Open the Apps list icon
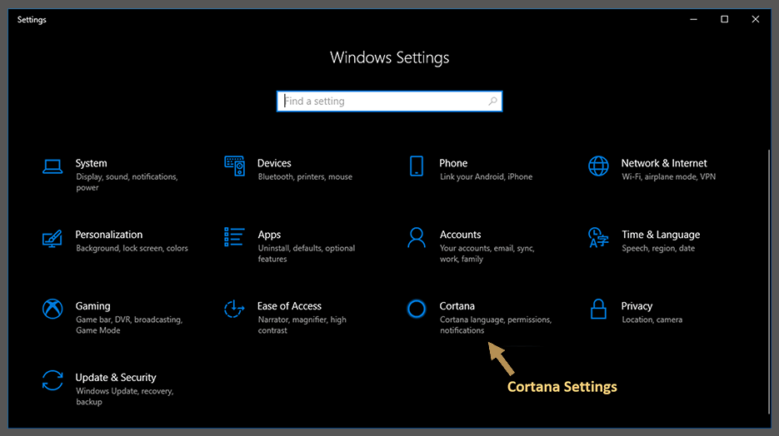 234,237
